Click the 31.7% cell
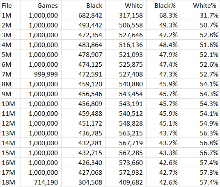220x187 pixels. pos(199,15)
